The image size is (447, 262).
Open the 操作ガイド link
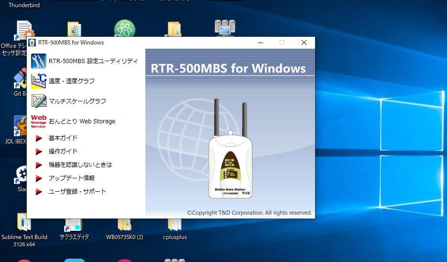63,152
